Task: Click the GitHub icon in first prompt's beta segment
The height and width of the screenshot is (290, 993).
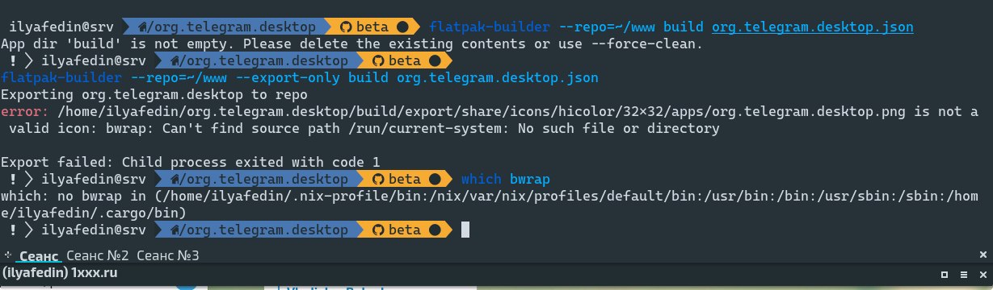Action: pos(377,27)
